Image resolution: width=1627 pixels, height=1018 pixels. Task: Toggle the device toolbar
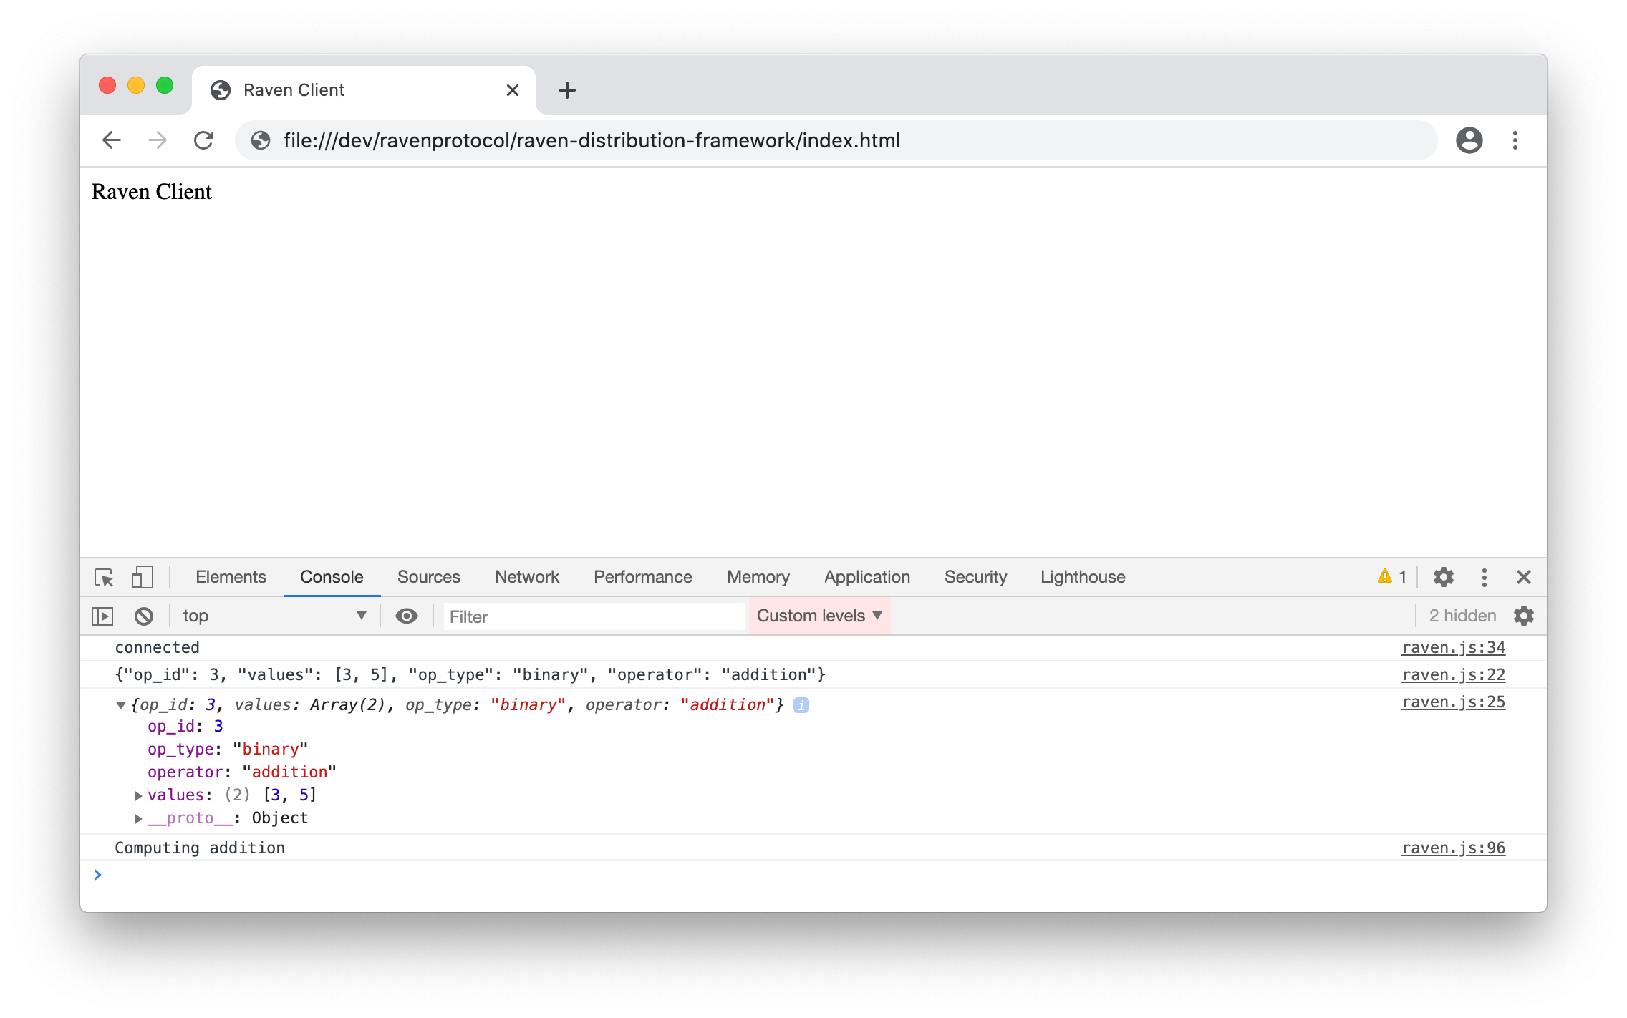pyautogui.click(x=142, y=577)
